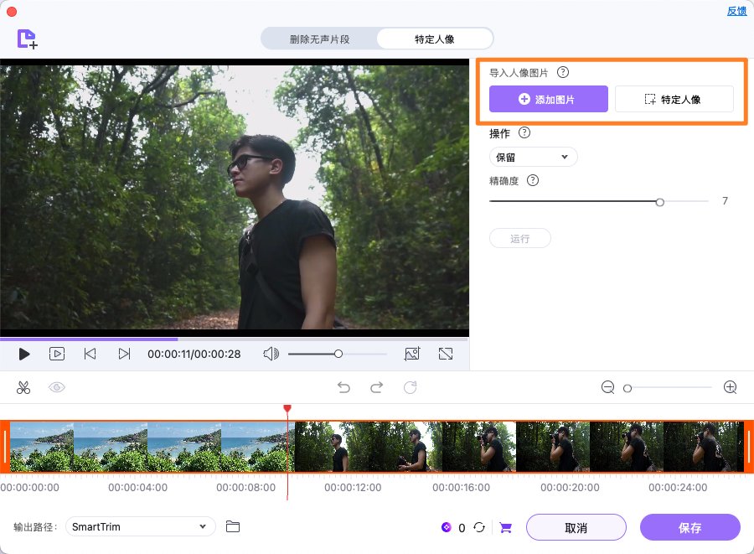Click the 精确度 precision slider handle
The width and height of the screenshot is (754, 554).
coord(659,201)
